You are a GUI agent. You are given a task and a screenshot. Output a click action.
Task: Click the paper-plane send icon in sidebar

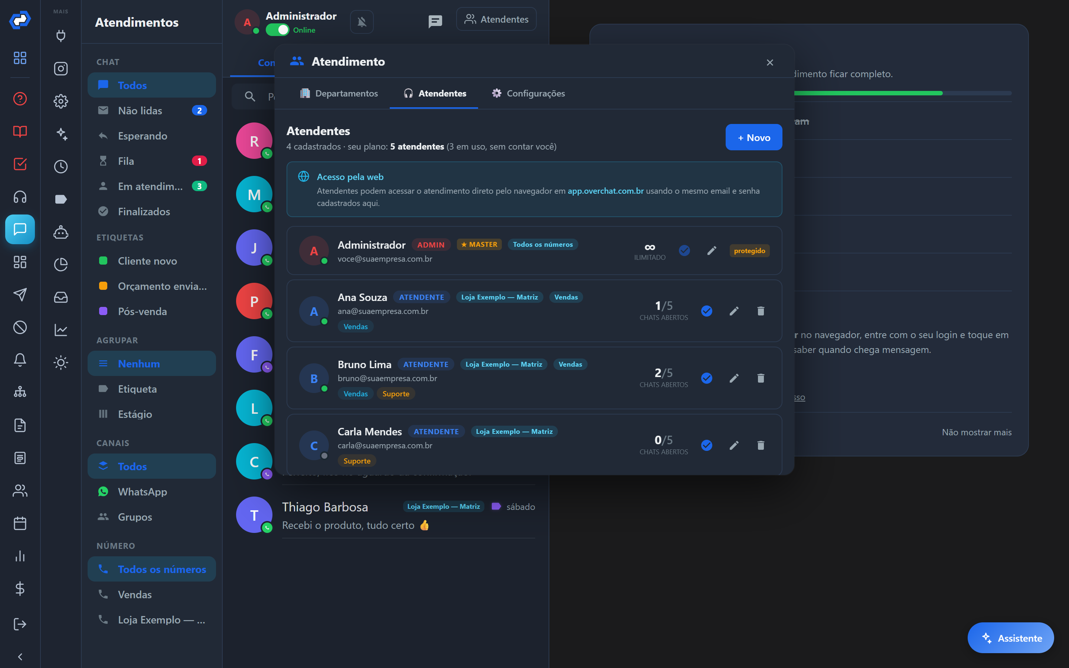(20, 295)
